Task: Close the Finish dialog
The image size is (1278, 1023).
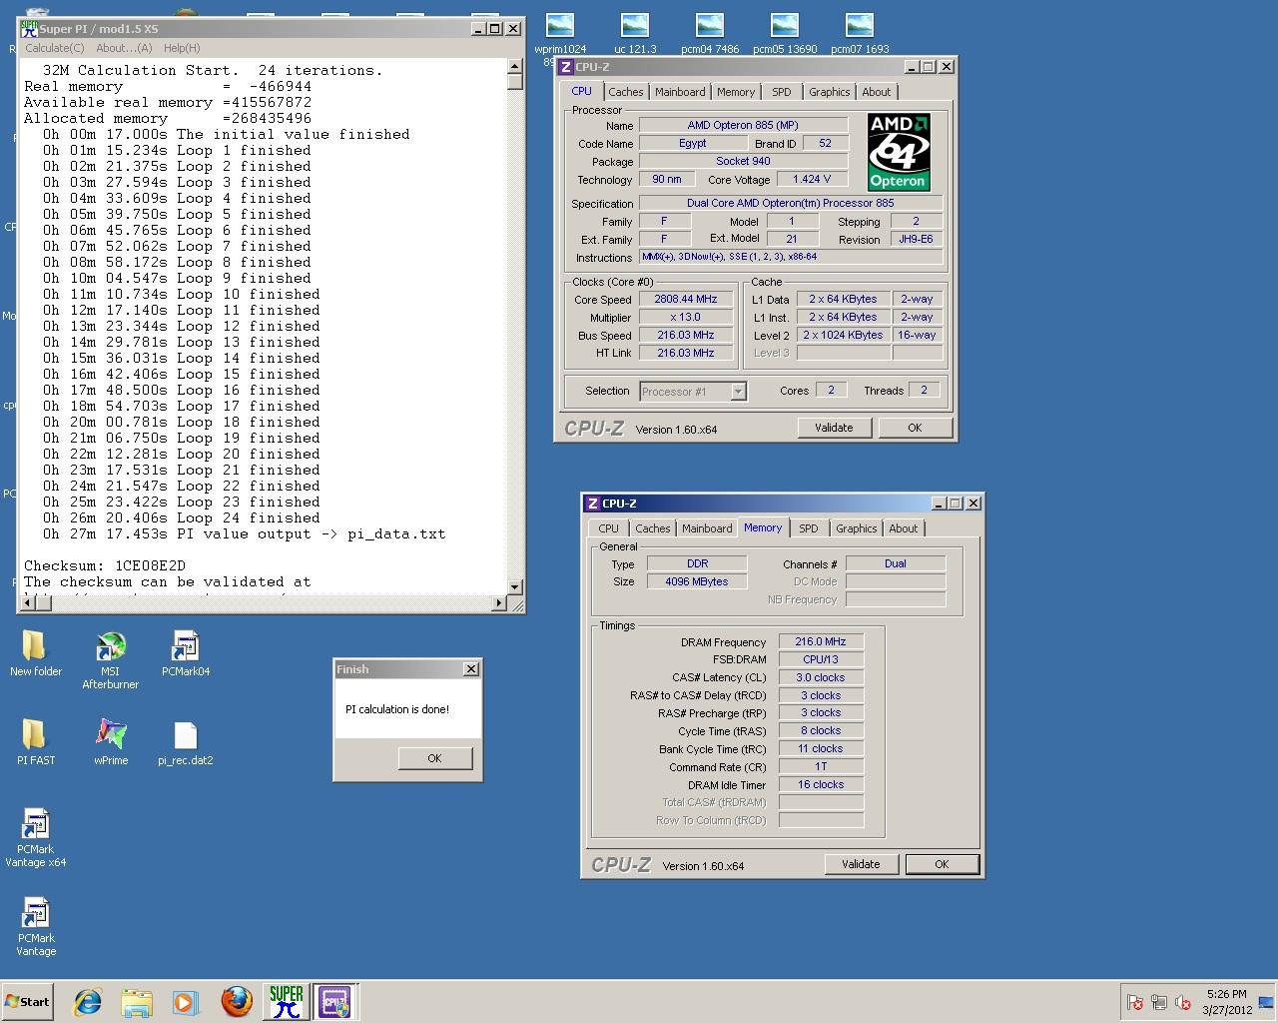Action: coord(471,669)
